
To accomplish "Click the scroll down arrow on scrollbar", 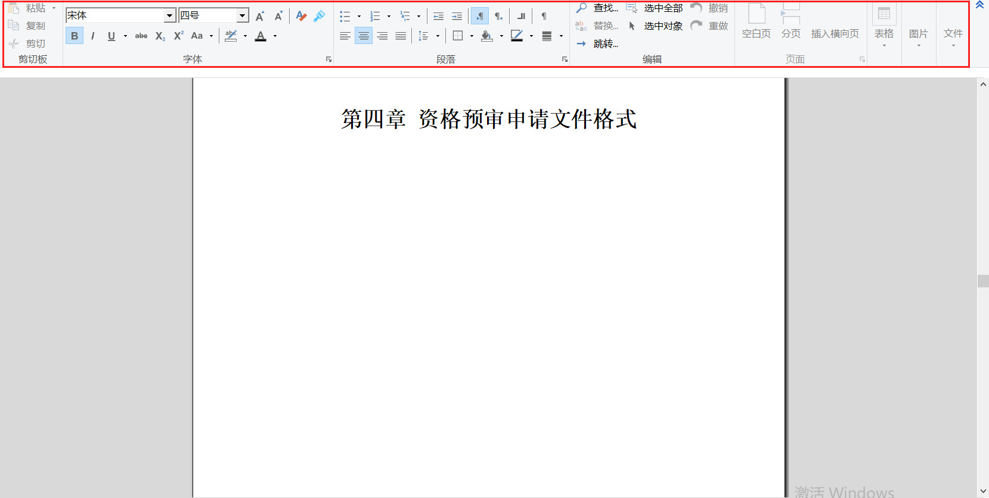I will tap(983, 491).
